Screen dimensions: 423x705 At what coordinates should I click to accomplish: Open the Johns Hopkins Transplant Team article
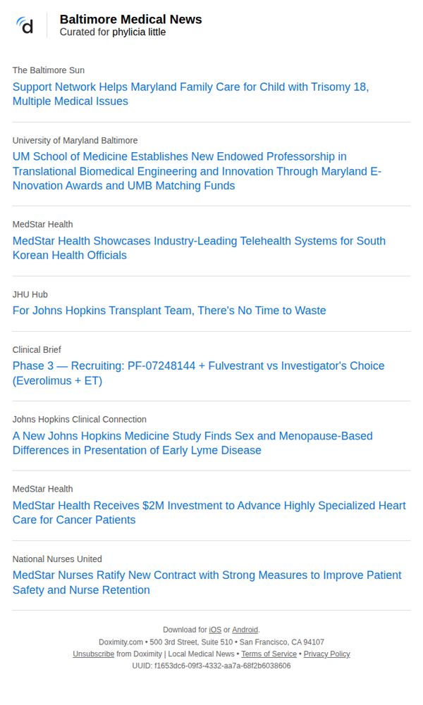(x=169, y=311)
